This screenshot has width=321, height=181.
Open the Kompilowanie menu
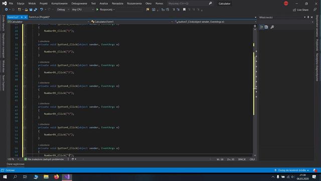59,4
